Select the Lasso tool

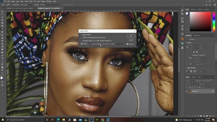point(2,17)
